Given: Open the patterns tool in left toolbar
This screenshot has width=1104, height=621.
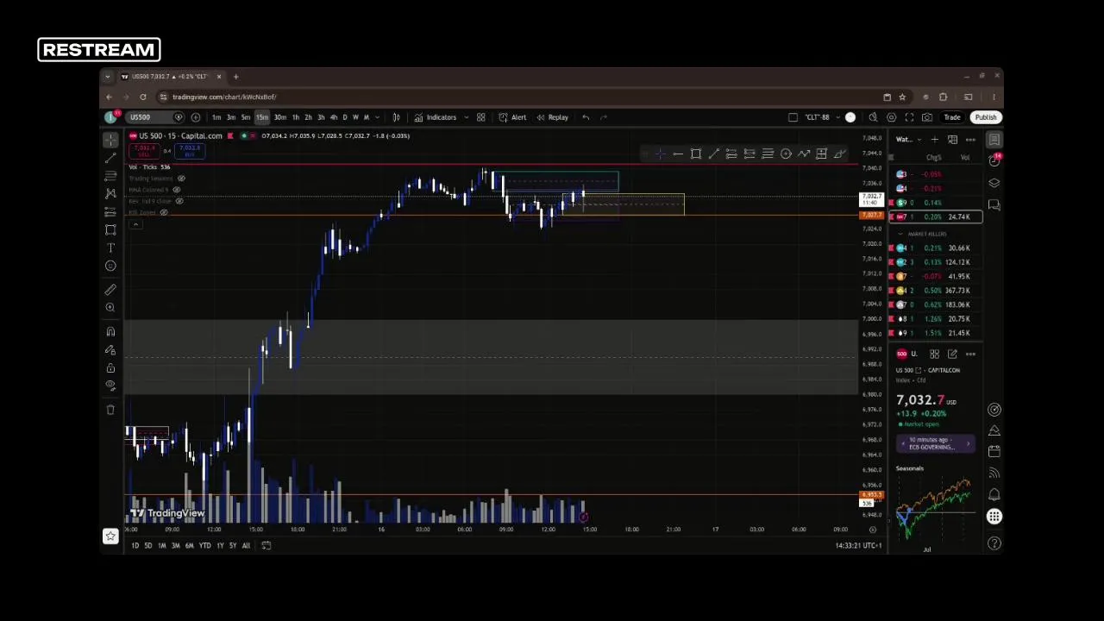Looking at the screenshot, I should (x=110, y=194).
